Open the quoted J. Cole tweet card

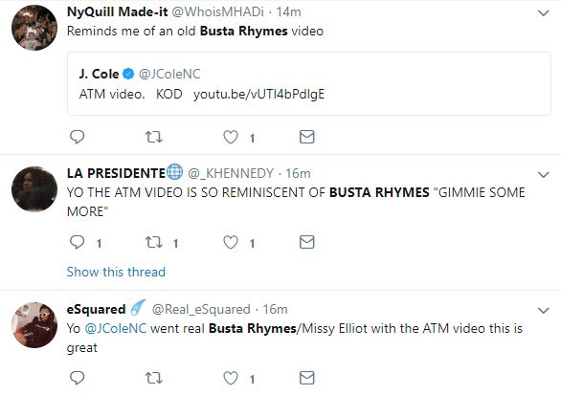click(x=309, y=83)
